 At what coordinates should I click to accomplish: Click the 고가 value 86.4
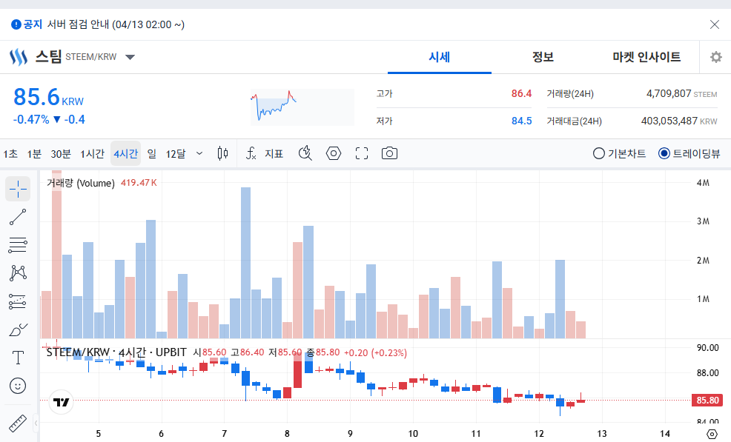click(521, 93)
